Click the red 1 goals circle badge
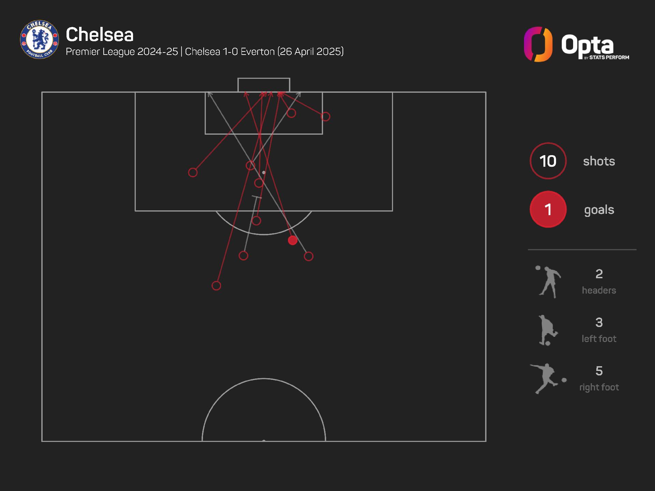Viewport: 655px width, 491px height. click(548, 209)
